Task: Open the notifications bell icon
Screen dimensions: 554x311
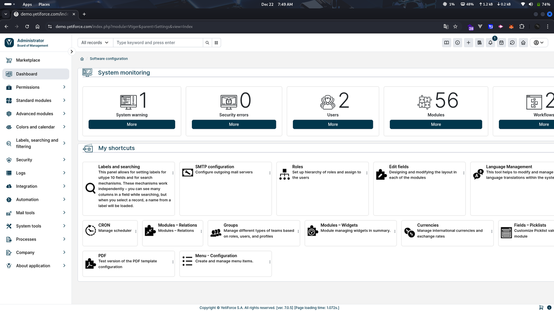Action: pyautogui.click(x=490, y=43)
